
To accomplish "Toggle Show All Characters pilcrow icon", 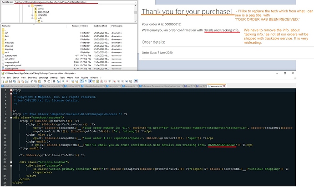I will pos(86,81).
